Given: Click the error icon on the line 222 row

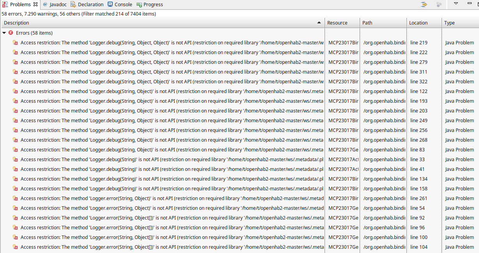Looking at the screenshot, I should point(15,52).
